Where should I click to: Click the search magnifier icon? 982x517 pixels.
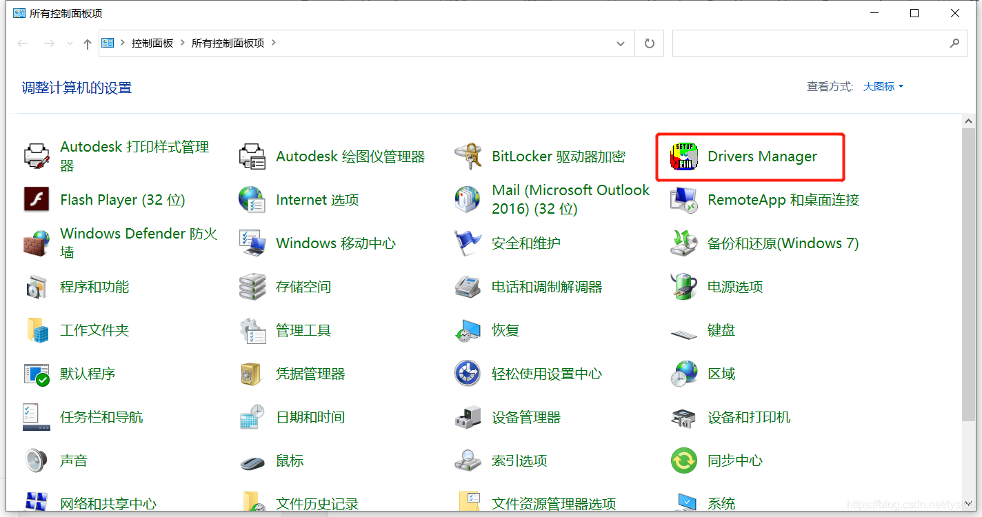[x=954, y=43]
